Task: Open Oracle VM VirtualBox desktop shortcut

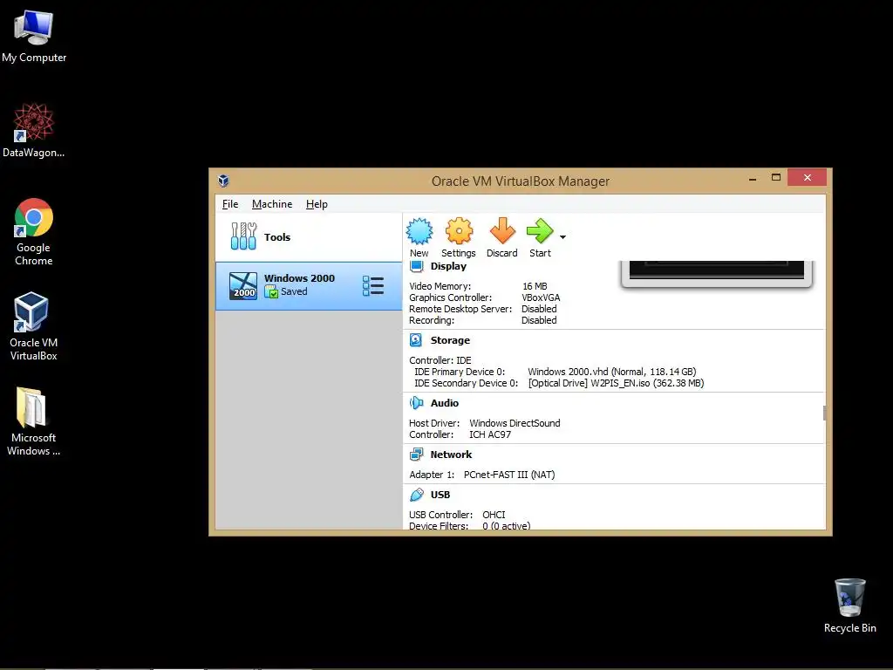Action: [33, 326]
